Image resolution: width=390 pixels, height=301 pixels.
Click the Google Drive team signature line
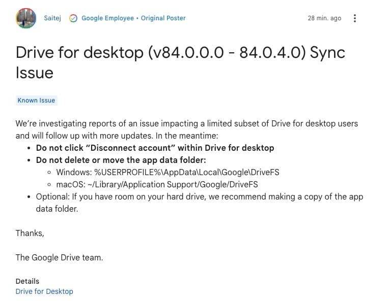(x=59, y=257)
